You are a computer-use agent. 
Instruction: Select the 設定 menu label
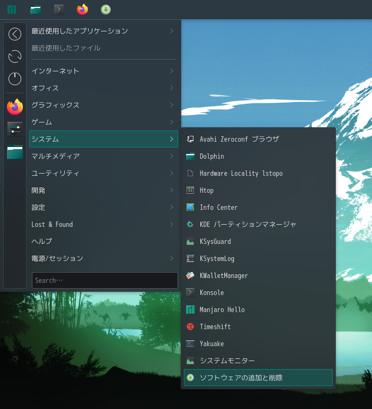[x=38, y=207]
